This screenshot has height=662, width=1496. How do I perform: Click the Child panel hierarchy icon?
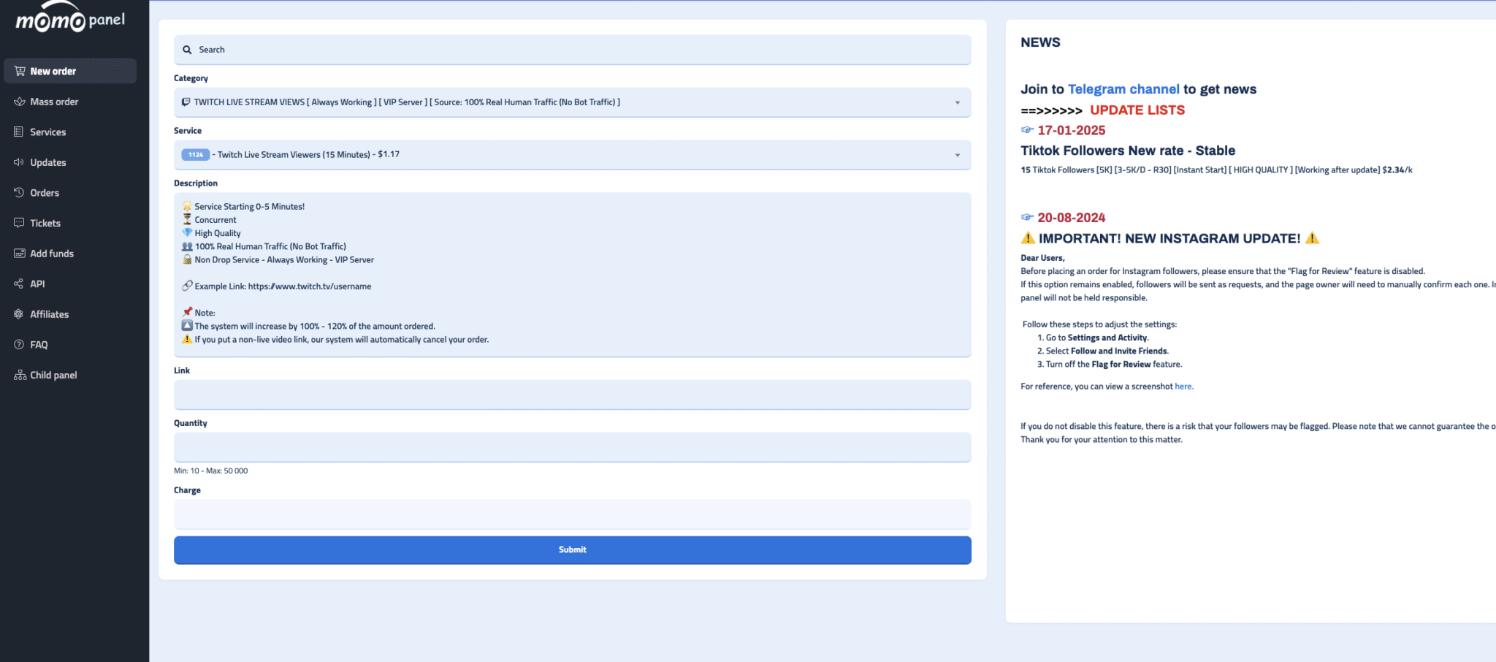tap(20, 375)
